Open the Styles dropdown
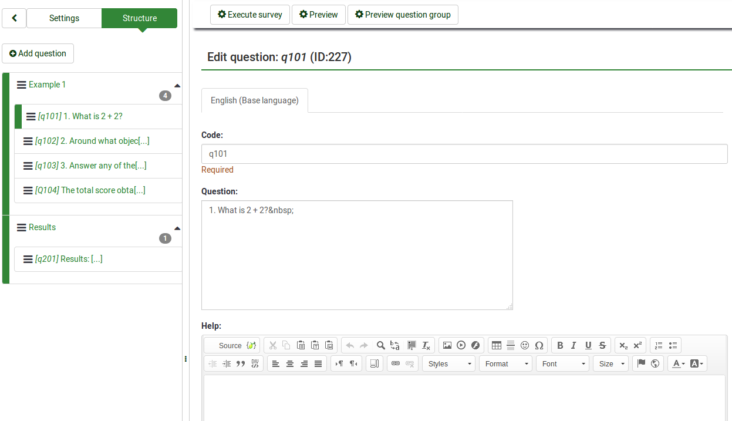Viewport: 732px width, 421px height. pos(450,363)
